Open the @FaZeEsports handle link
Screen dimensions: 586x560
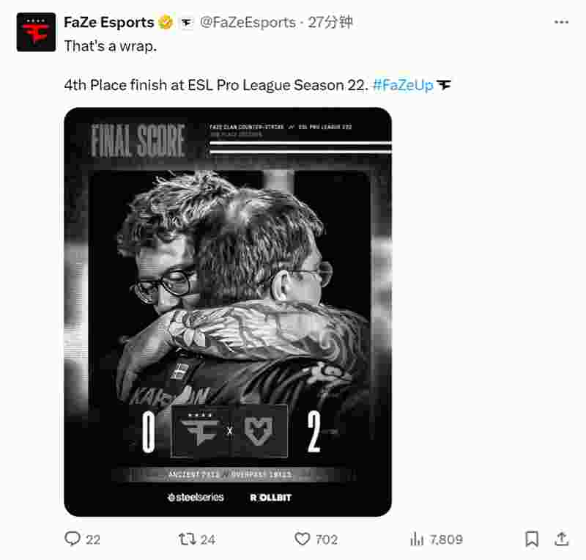tap(248, 23)
